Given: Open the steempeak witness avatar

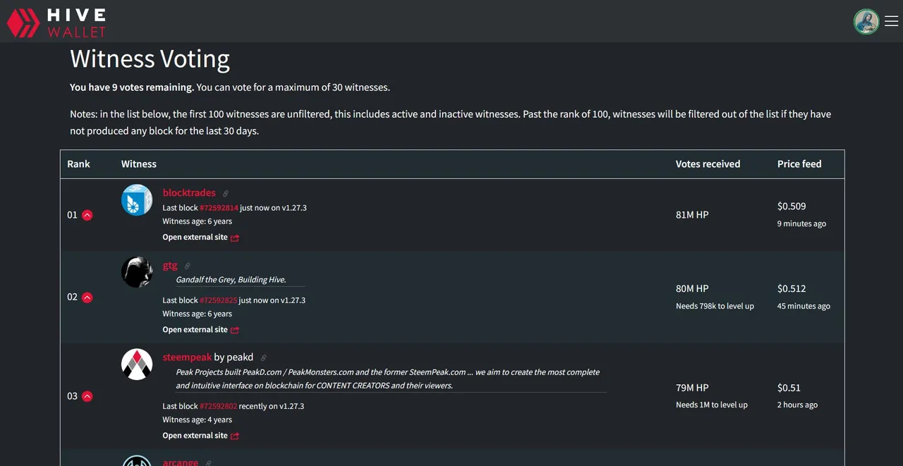Looking at the screenshot, I should point(137,364).
